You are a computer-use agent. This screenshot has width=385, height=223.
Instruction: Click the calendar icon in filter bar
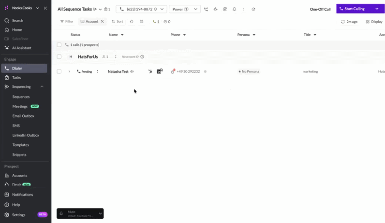[141, 22]
